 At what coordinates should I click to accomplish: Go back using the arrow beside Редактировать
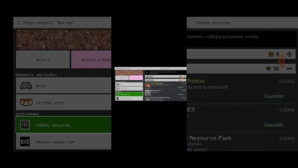point(19,22)
